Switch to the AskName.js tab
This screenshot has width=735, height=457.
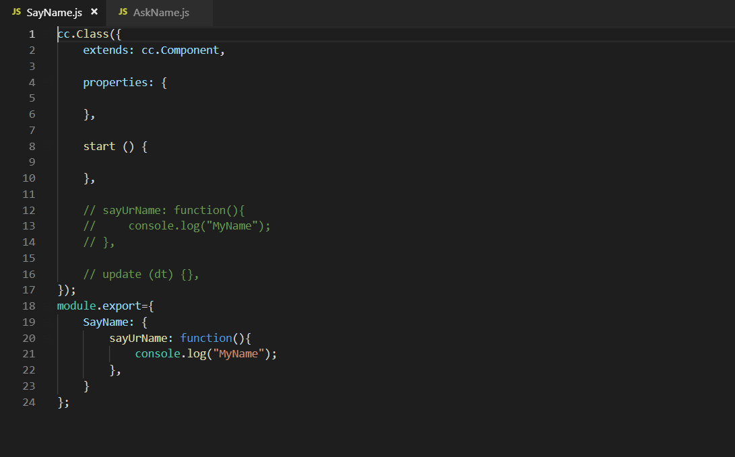click(x=161, y=13)
